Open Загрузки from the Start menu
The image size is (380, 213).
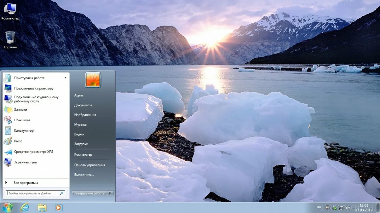[81, 144]
